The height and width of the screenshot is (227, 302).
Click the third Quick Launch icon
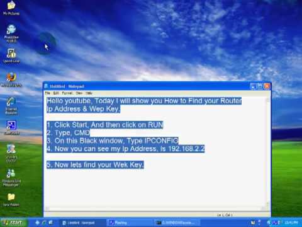(x=50, y=223)
